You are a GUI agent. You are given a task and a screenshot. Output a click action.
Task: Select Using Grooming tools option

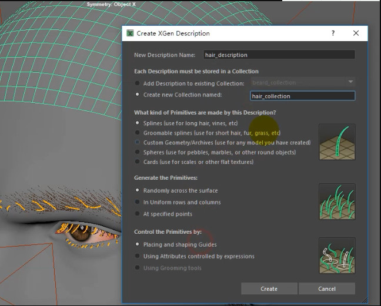137,268
